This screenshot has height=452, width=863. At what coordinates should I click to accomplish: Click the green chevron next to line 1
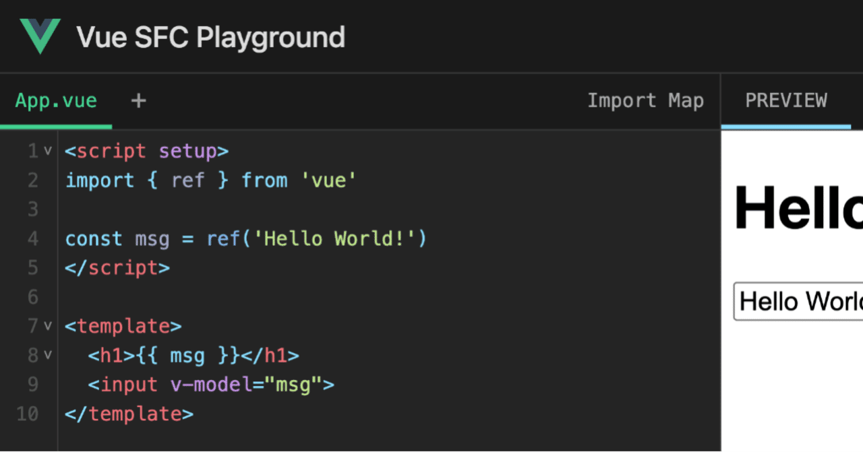47,150
